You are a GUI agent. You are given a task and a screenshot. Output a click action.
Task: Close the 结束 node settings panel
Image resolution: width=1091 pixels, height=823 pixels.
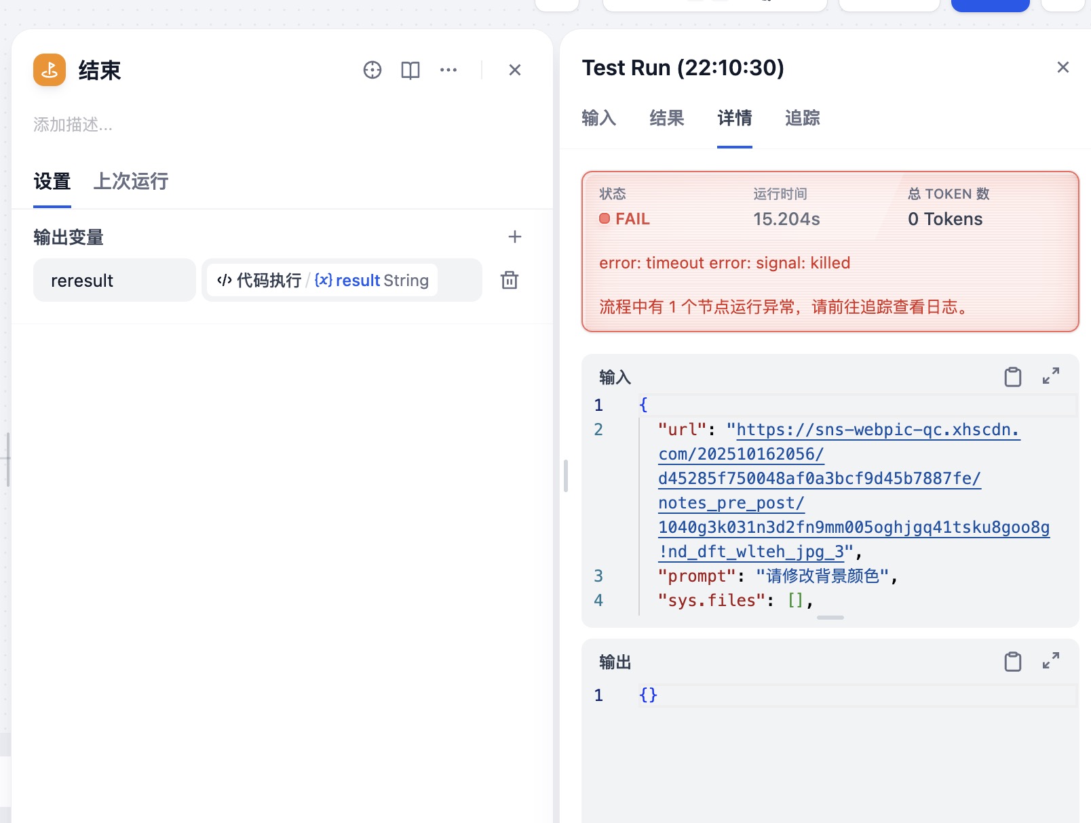(514, 70)
